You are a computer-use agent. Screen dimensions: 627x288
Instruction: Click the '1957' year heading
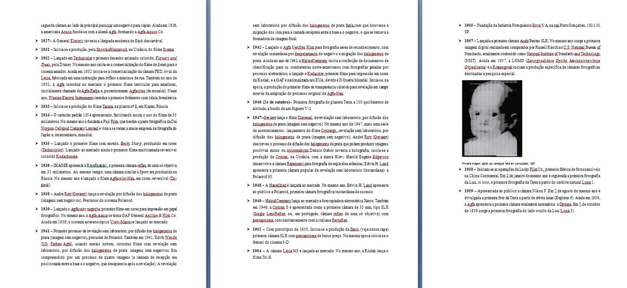pyautogui.click(x=469, y=41)
